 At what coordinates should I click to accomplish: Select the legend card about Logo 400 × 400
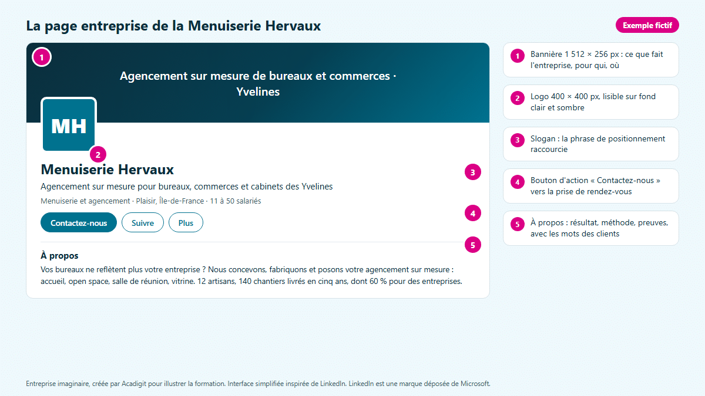point(591,102)
